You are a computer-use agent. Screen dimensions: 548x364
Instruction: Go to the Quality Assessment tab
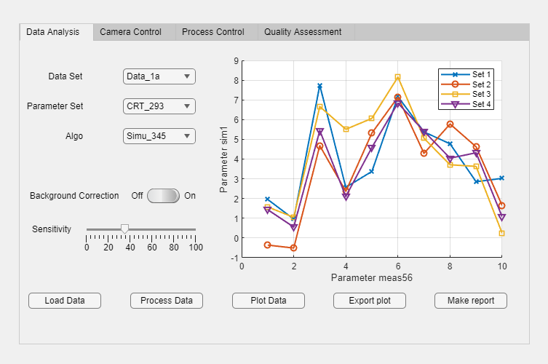click(x=303, y=32)
